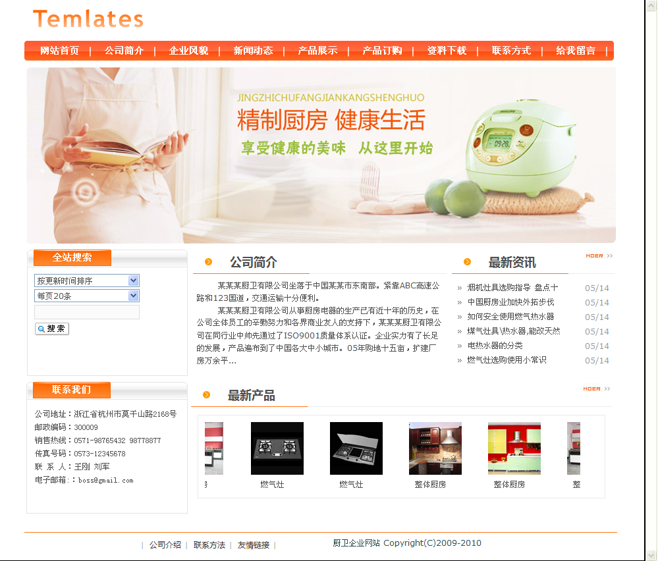Go to 产品展示 navigation item
Image resolution: width=658 pixels, height=561 pixels.
(317, 51)
